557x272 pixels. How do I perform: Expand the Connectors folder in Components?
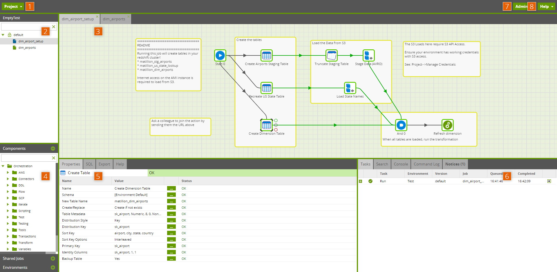(x=8, y=179)
